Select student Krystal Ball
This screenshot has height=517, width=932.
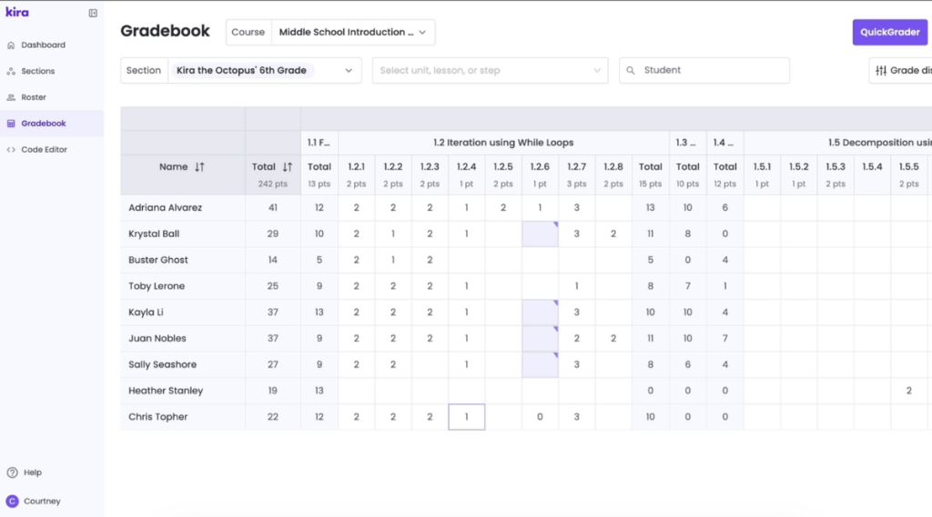(x=154, y=234)
